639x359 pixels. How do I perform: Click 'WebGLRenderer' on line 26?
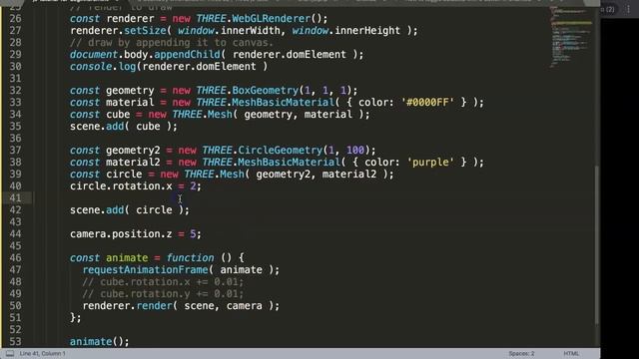(x=271, y=18)
